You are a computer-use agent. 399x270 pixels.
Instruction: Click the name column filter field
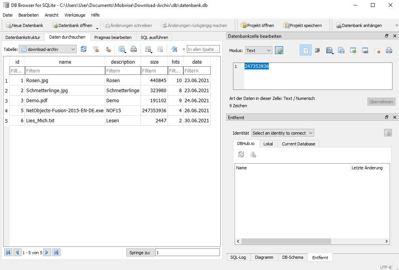(x=65, y=71)
